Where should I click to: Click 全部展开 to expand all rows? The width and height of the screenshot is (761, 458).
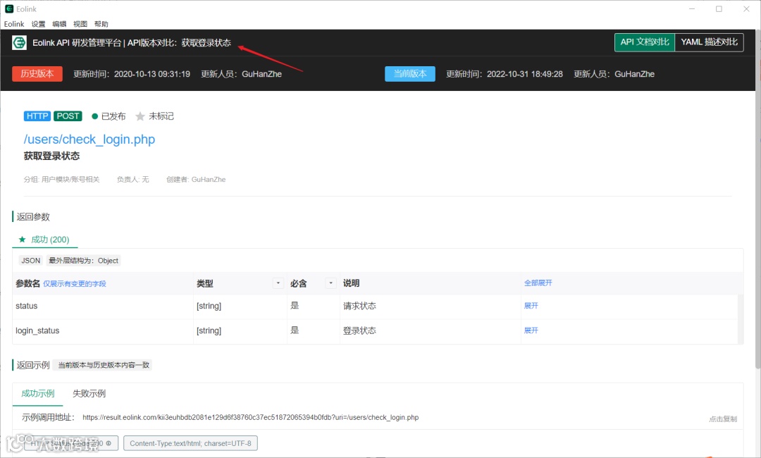point(538,283)
